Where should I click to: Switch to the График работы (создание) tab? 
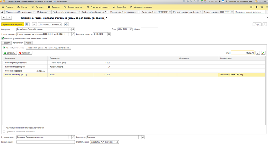95,12
